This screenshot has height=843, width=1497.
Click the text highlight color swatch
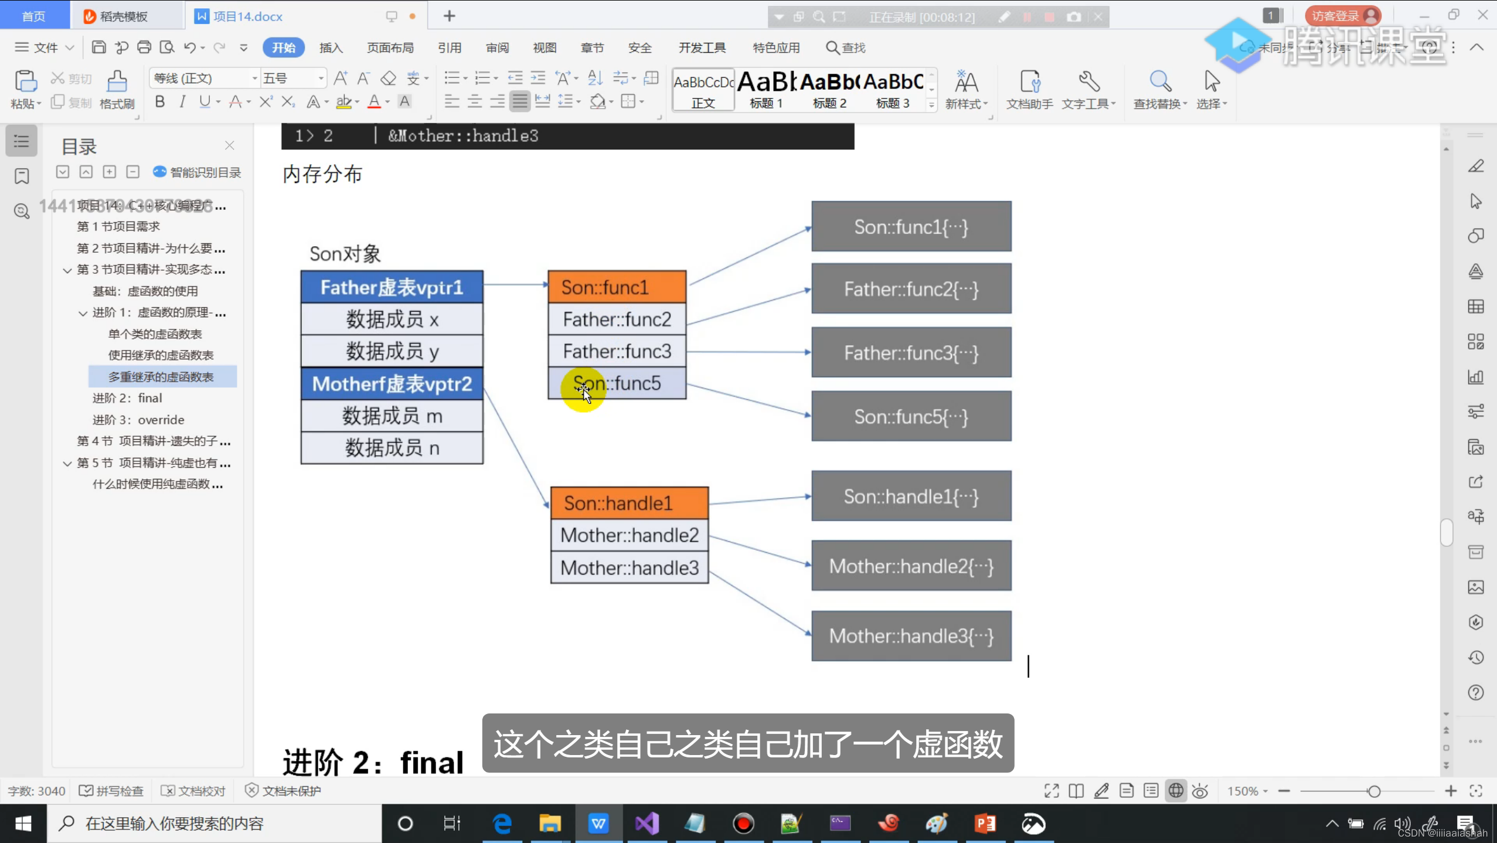343,102
